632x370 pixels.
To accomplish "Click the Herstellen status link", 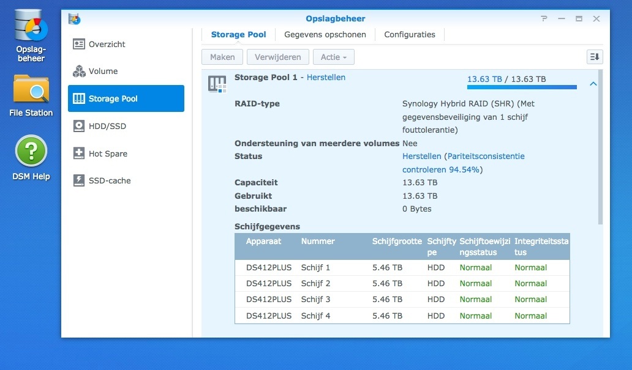I will click(x=421, y=156).
